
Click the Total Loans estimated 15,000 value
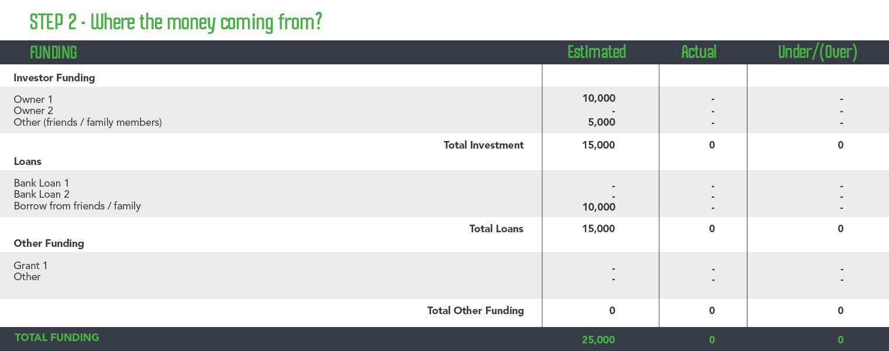click(x=598, y=229)
